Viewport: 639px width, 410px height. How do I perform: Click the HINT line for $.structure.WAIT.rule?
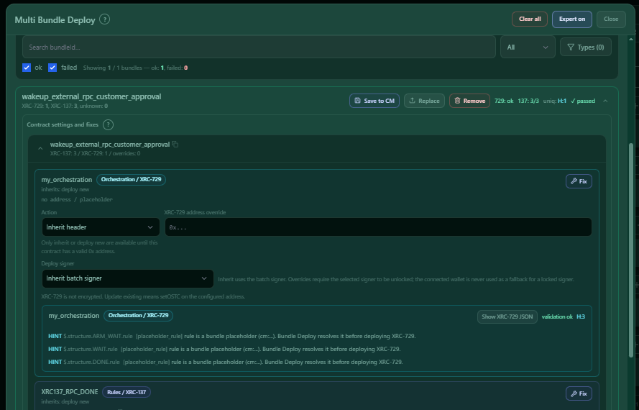(x=224, y=349)
